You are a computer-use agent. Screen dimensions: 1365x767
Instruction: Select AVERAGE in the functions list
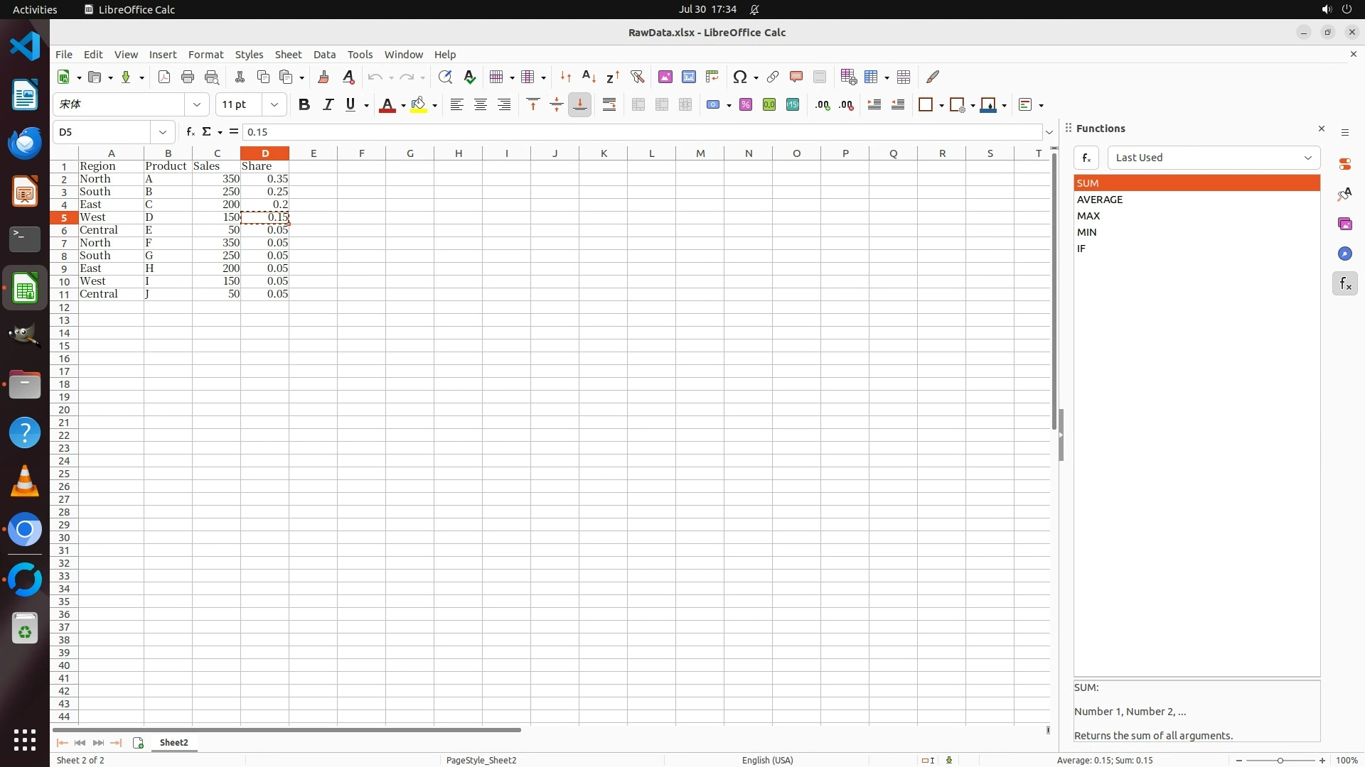1100,200
